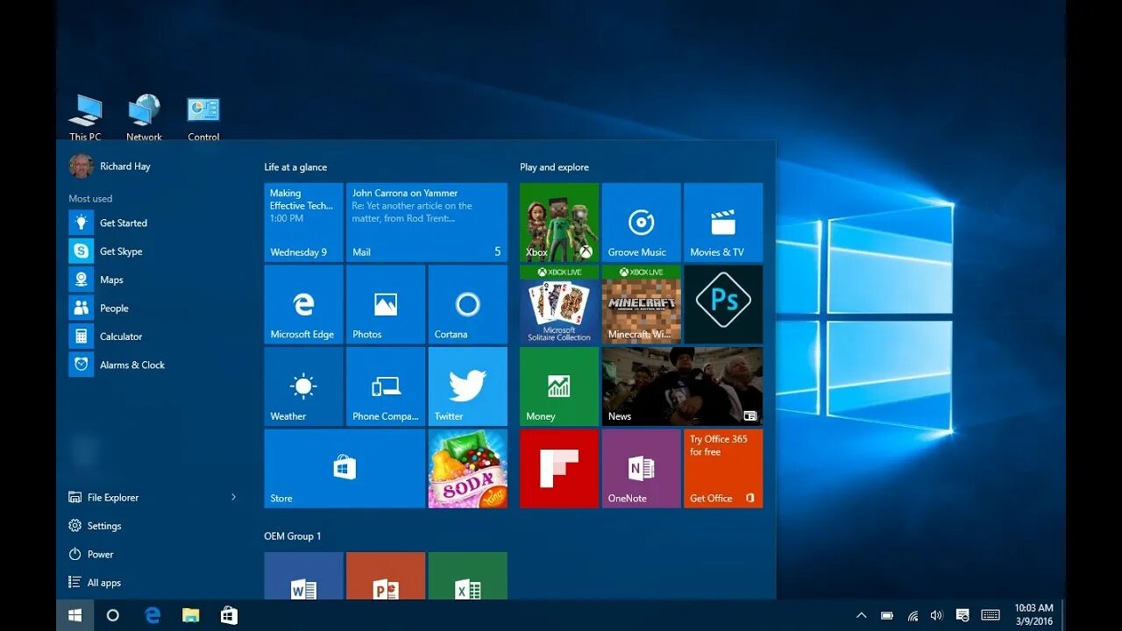Open the Photoshop Express tile
This screenshot has height=631, width=1122.
[x=723, y=304]
